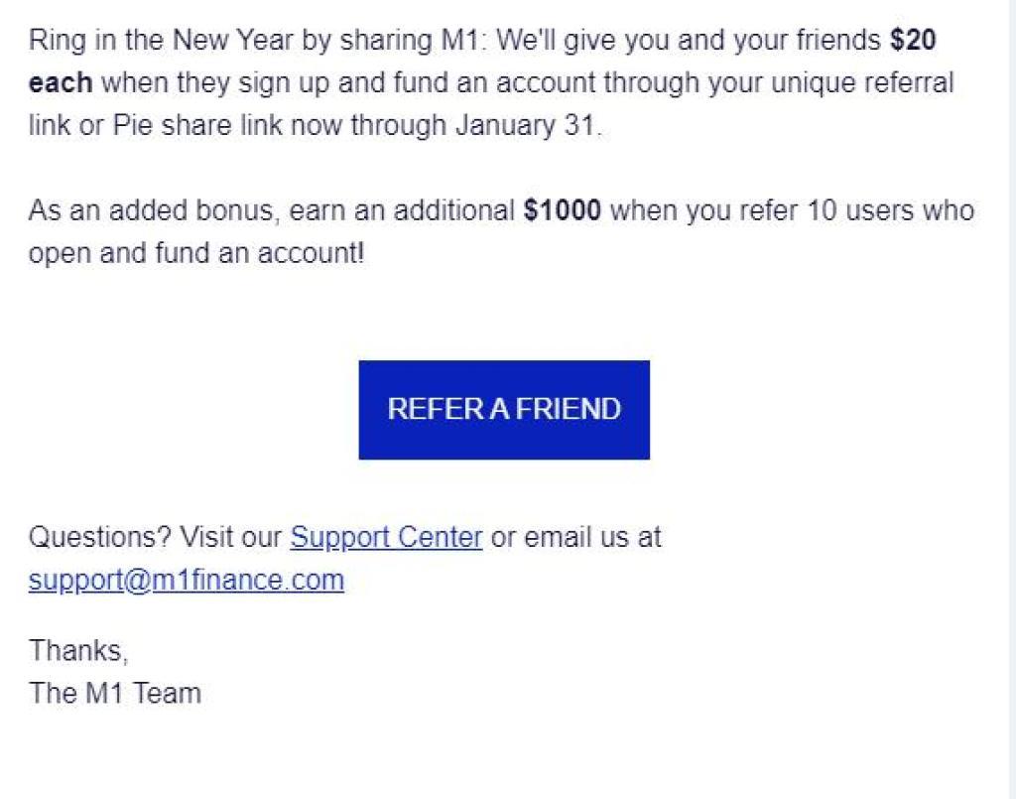Click the bold word "each"

61,83
